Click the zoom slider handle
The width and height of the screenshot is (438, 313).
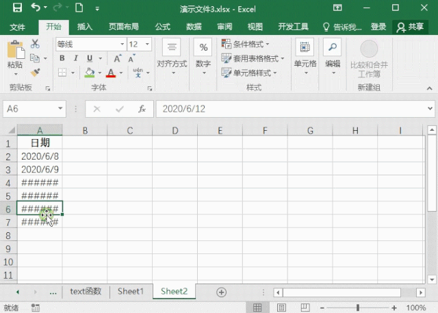click(x=358, y=308)
